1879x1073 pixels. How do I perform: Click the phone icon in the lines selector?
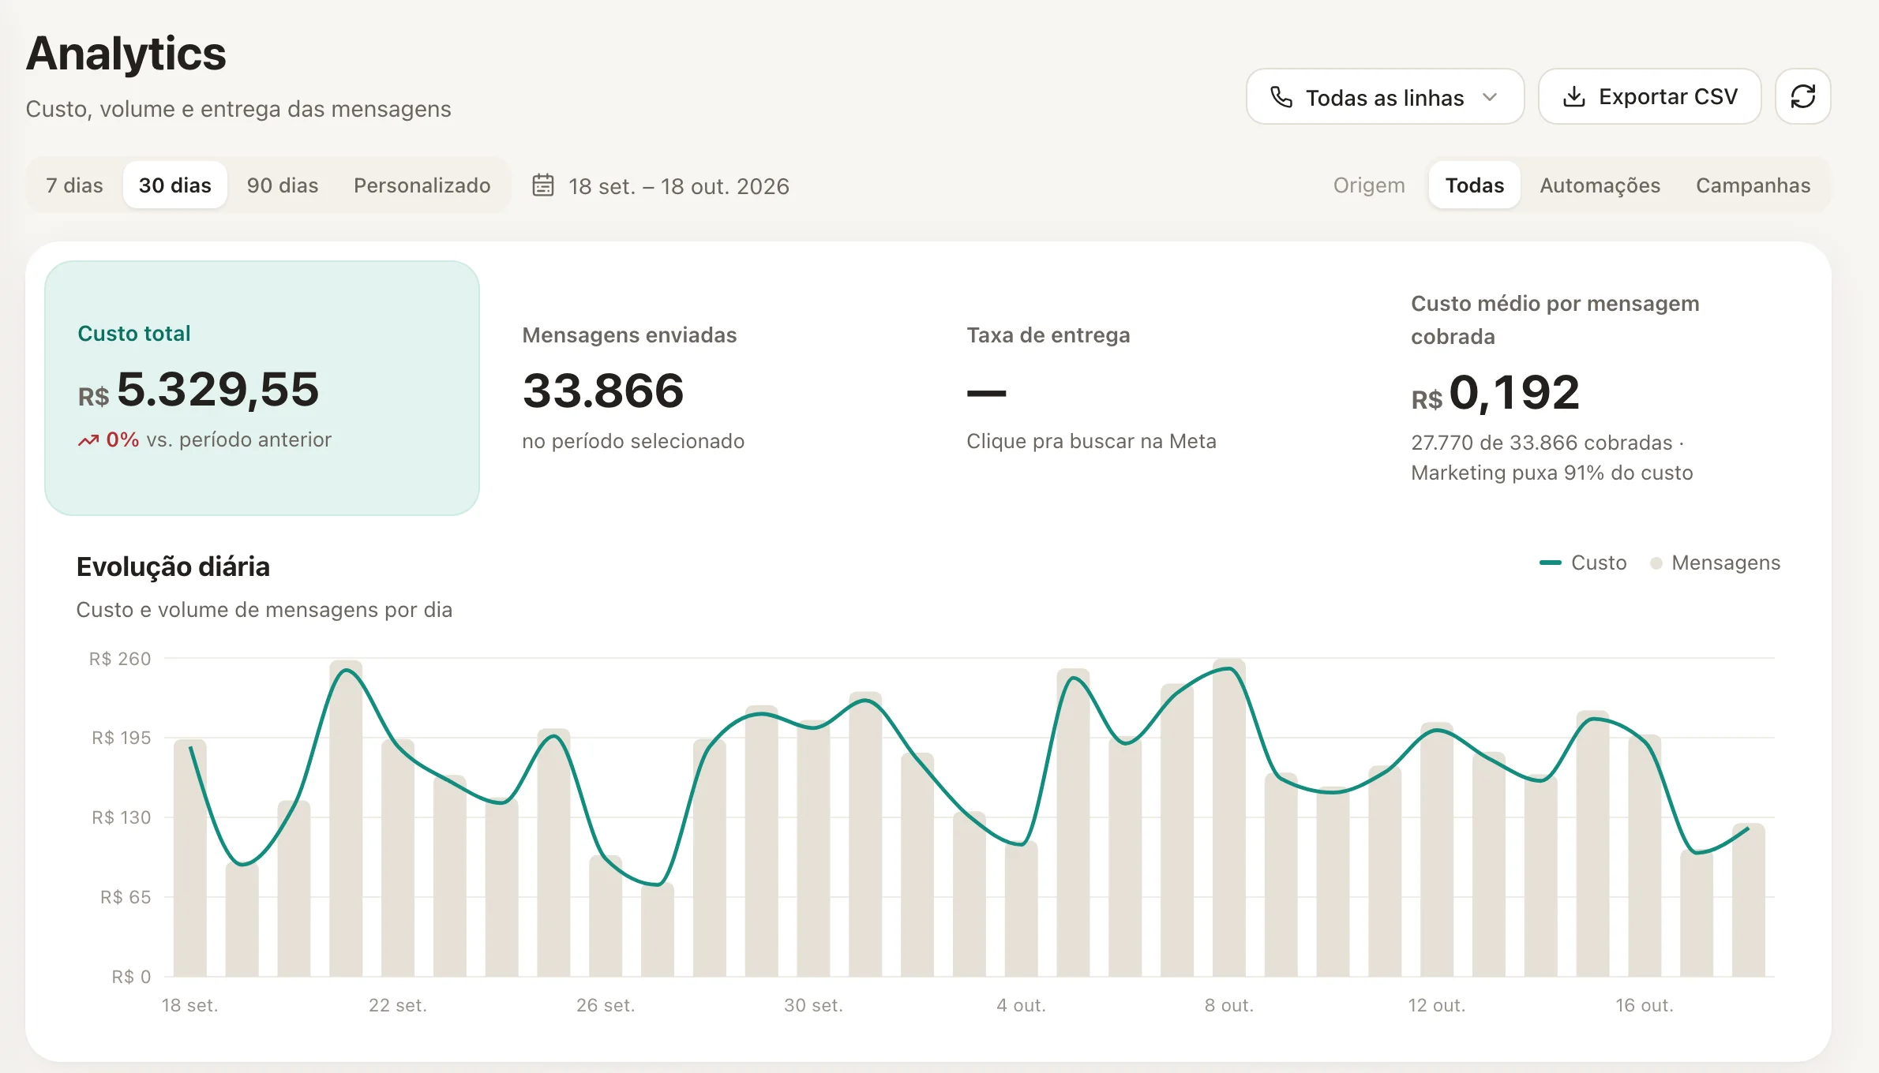(1281, 97)
